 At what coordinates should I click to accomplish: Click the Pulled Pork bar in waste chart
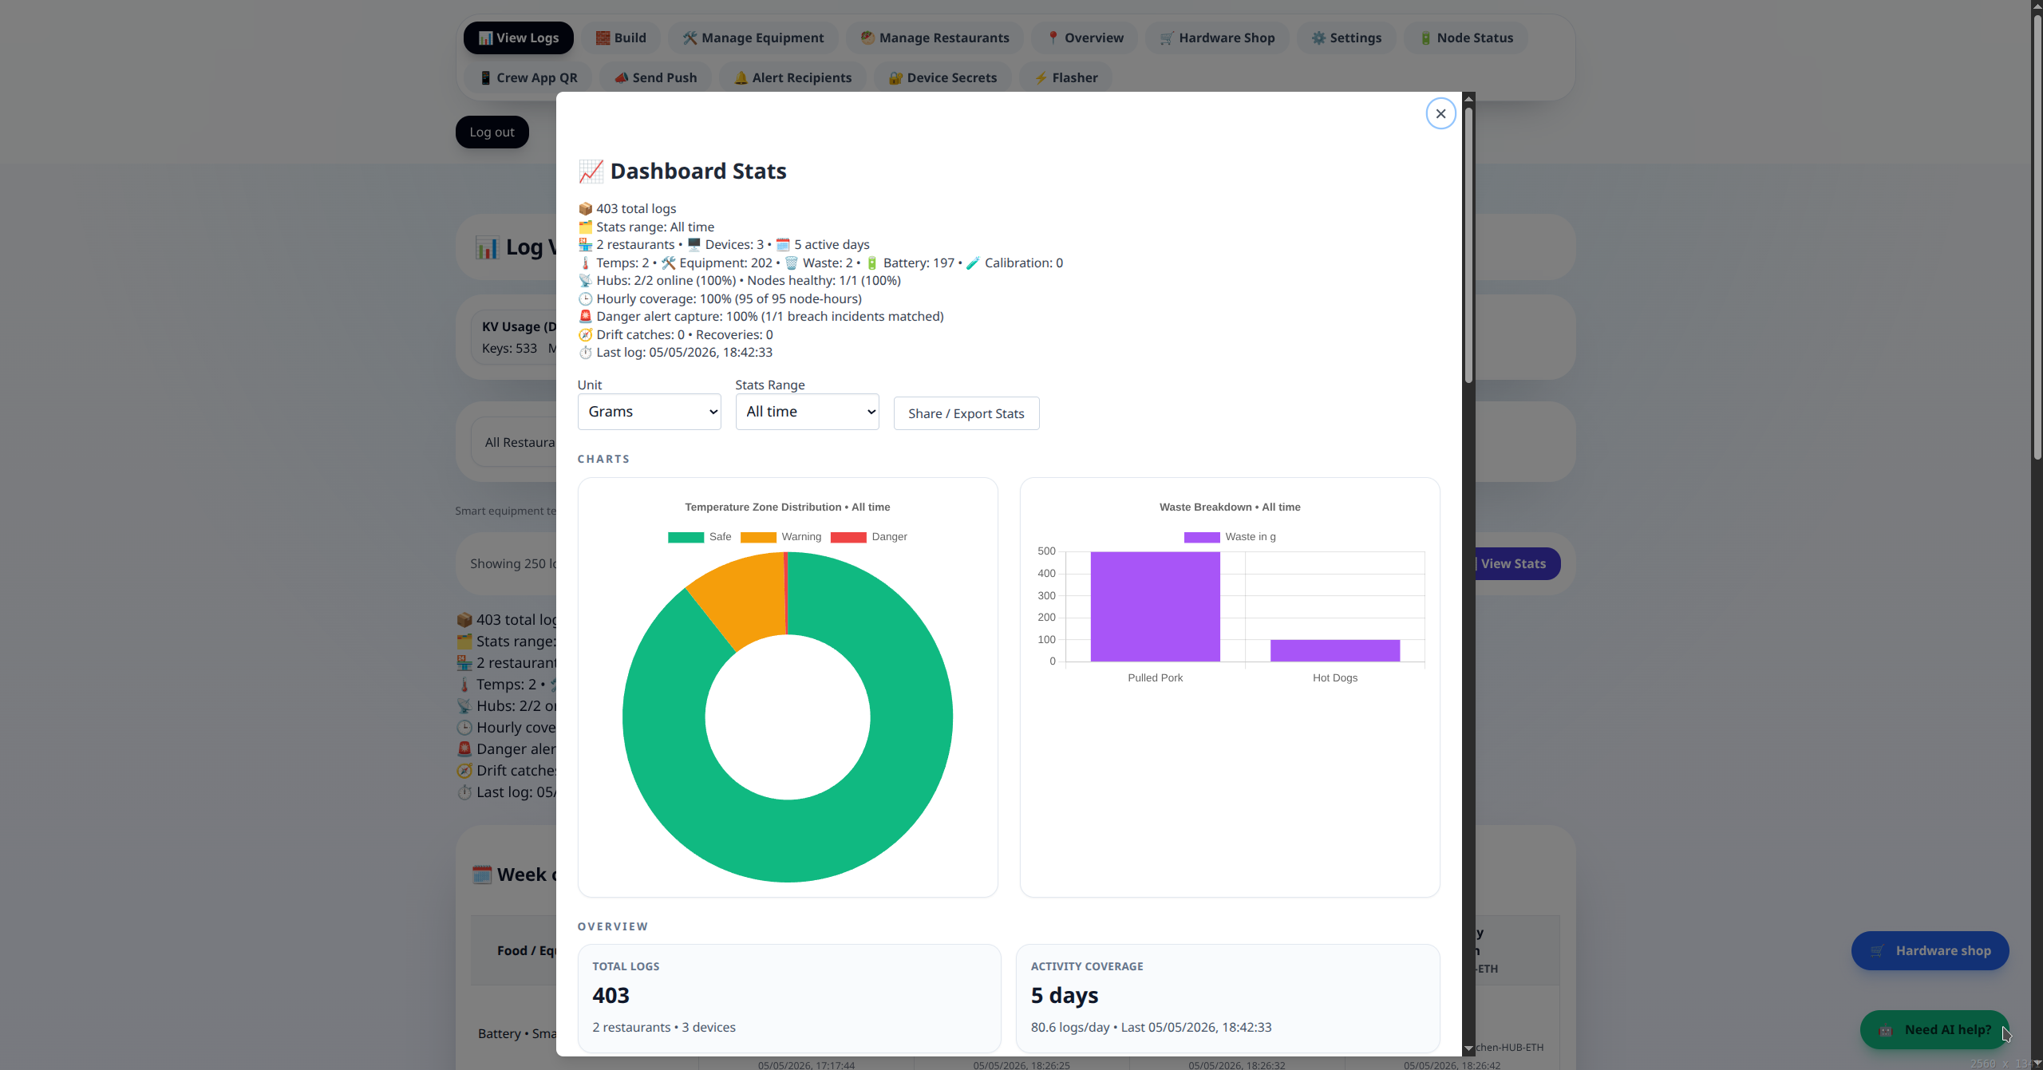coord(1156,606)
